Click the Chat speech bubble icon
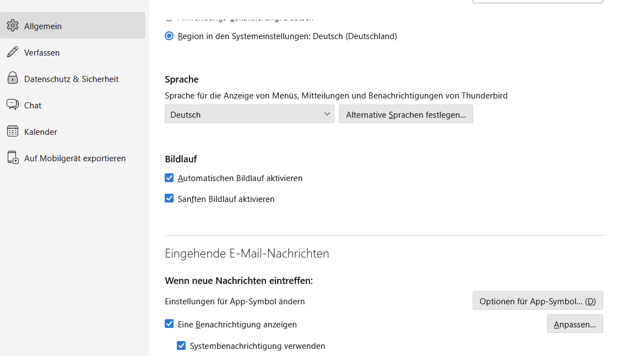Screen dimensions: 623x356 click(13, 105)
